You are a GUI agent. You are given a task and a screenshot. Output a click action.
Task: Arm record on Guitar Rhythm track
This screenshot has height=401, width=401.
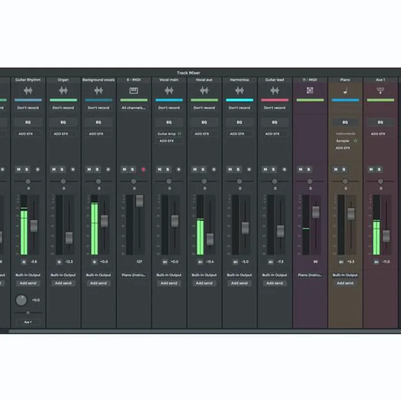pos(38,169)
